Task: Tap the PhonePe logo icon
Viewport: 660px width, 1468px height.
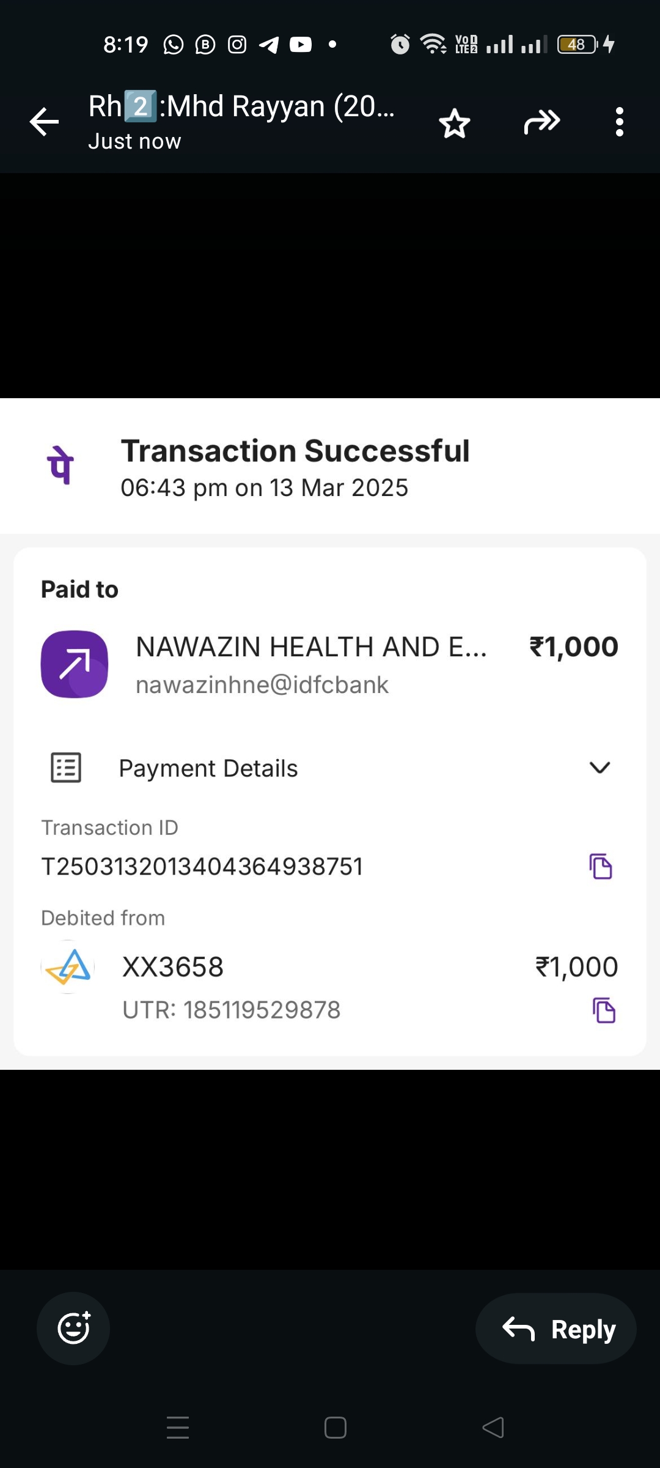Action: coord(61,465)
